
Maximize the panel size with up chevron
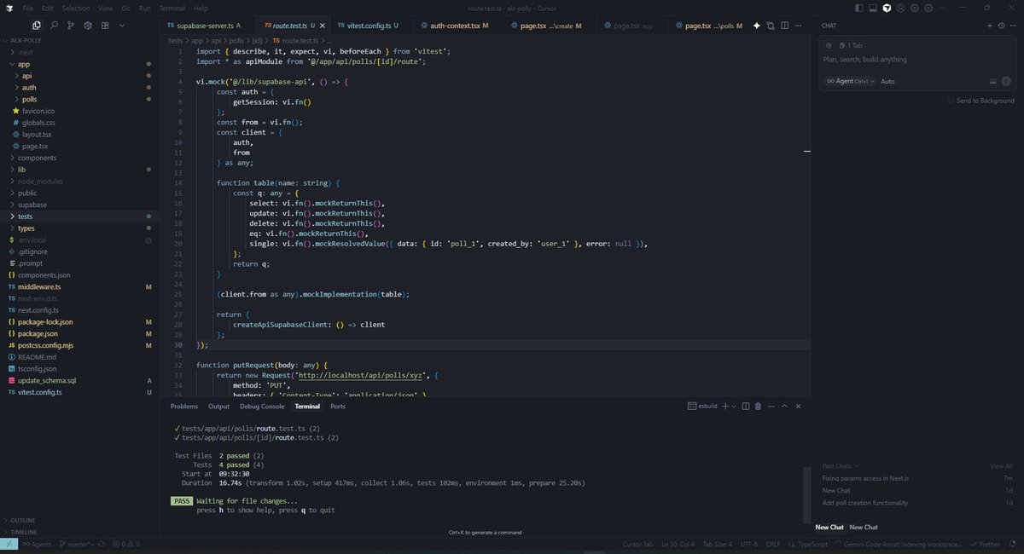click(785, 407)
